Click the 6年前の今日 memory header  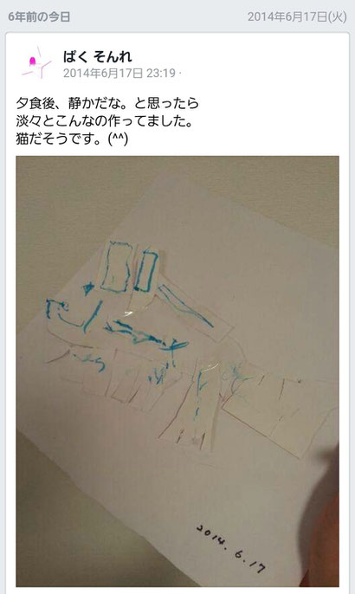pos(39,17)
